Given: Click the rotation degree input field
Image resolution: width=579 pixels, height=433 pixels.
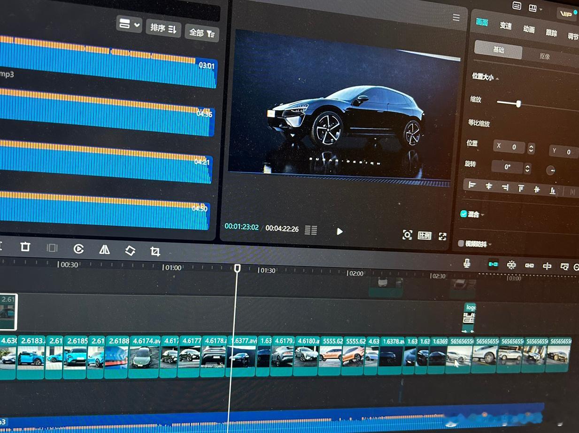Looking at the screenshot, I should 508,167.
